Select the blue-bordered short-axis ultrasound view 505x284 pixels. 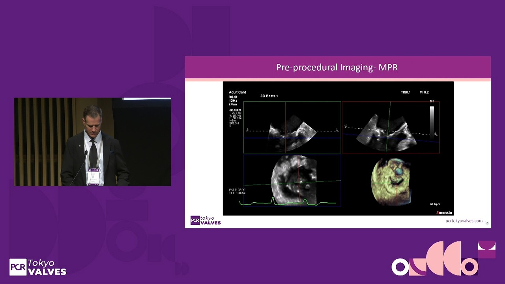[x=292, y=180]
